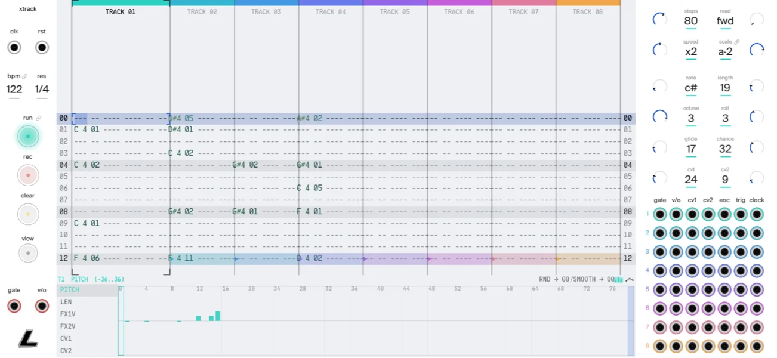Screen dimensions: 777x358
Task: Click the link icon beside scale
Action: pyautogui.click(x=737, y=42)
